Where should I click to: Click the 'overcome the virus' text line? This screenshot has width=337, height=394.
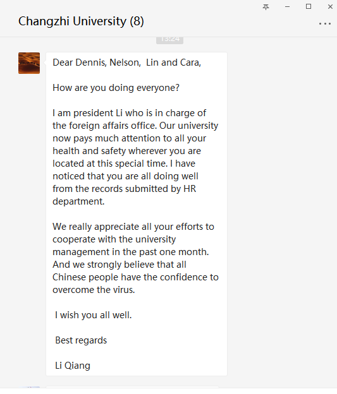point(94,290)
